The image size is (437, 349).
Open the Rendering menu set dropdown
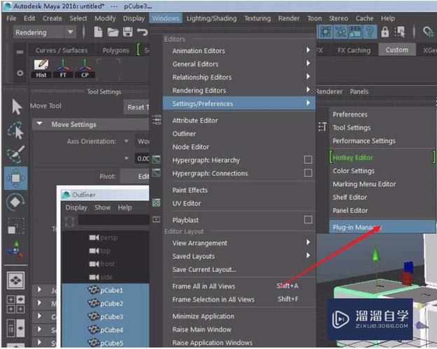click(x=44, y=32)
